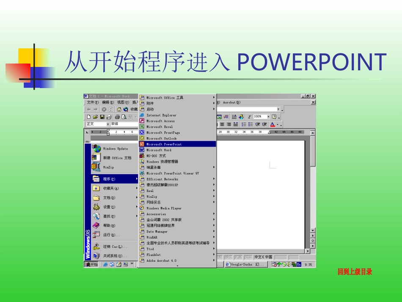Click the Open folder icon in Word toolbar
Screen dimensions: 402x302
point(95,117)
